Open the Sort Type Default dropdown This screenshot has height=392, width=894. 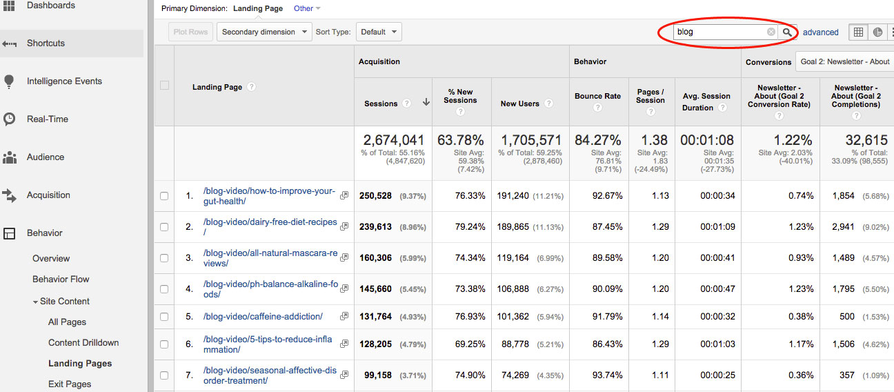379,32
